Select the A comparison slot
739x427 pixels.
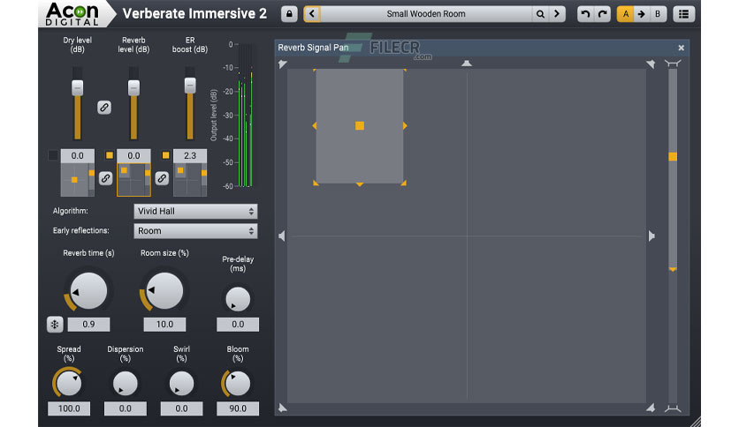pyautogui.click(x=626, y=14)
